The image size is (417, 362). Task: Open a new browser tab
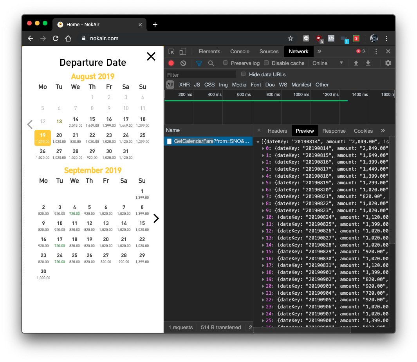coord(155,25)
